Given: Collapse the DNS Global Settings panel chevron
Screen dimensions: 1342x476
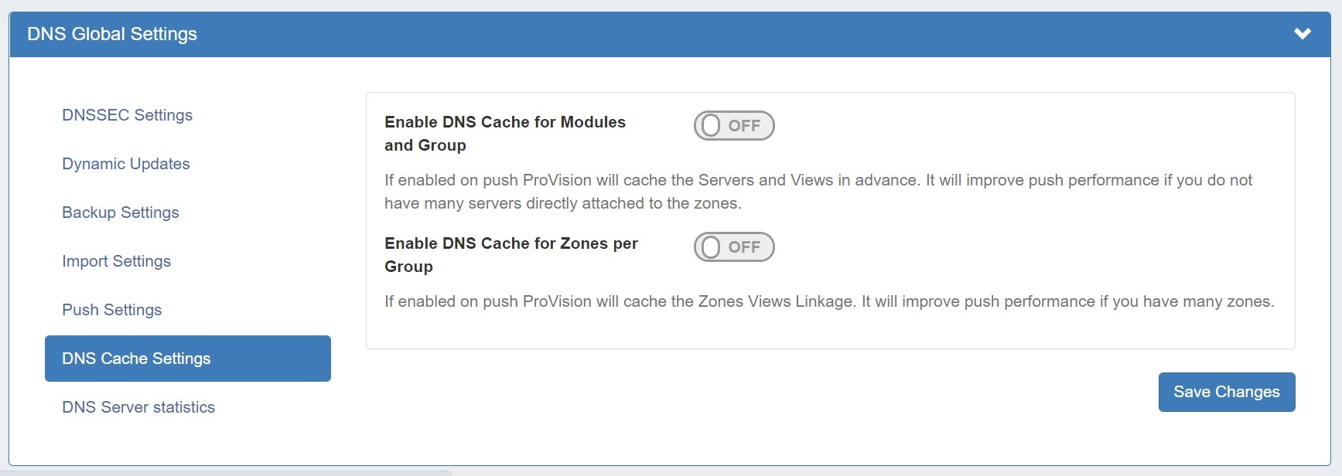Looking at the screenshot, I should pos(1303,34).
